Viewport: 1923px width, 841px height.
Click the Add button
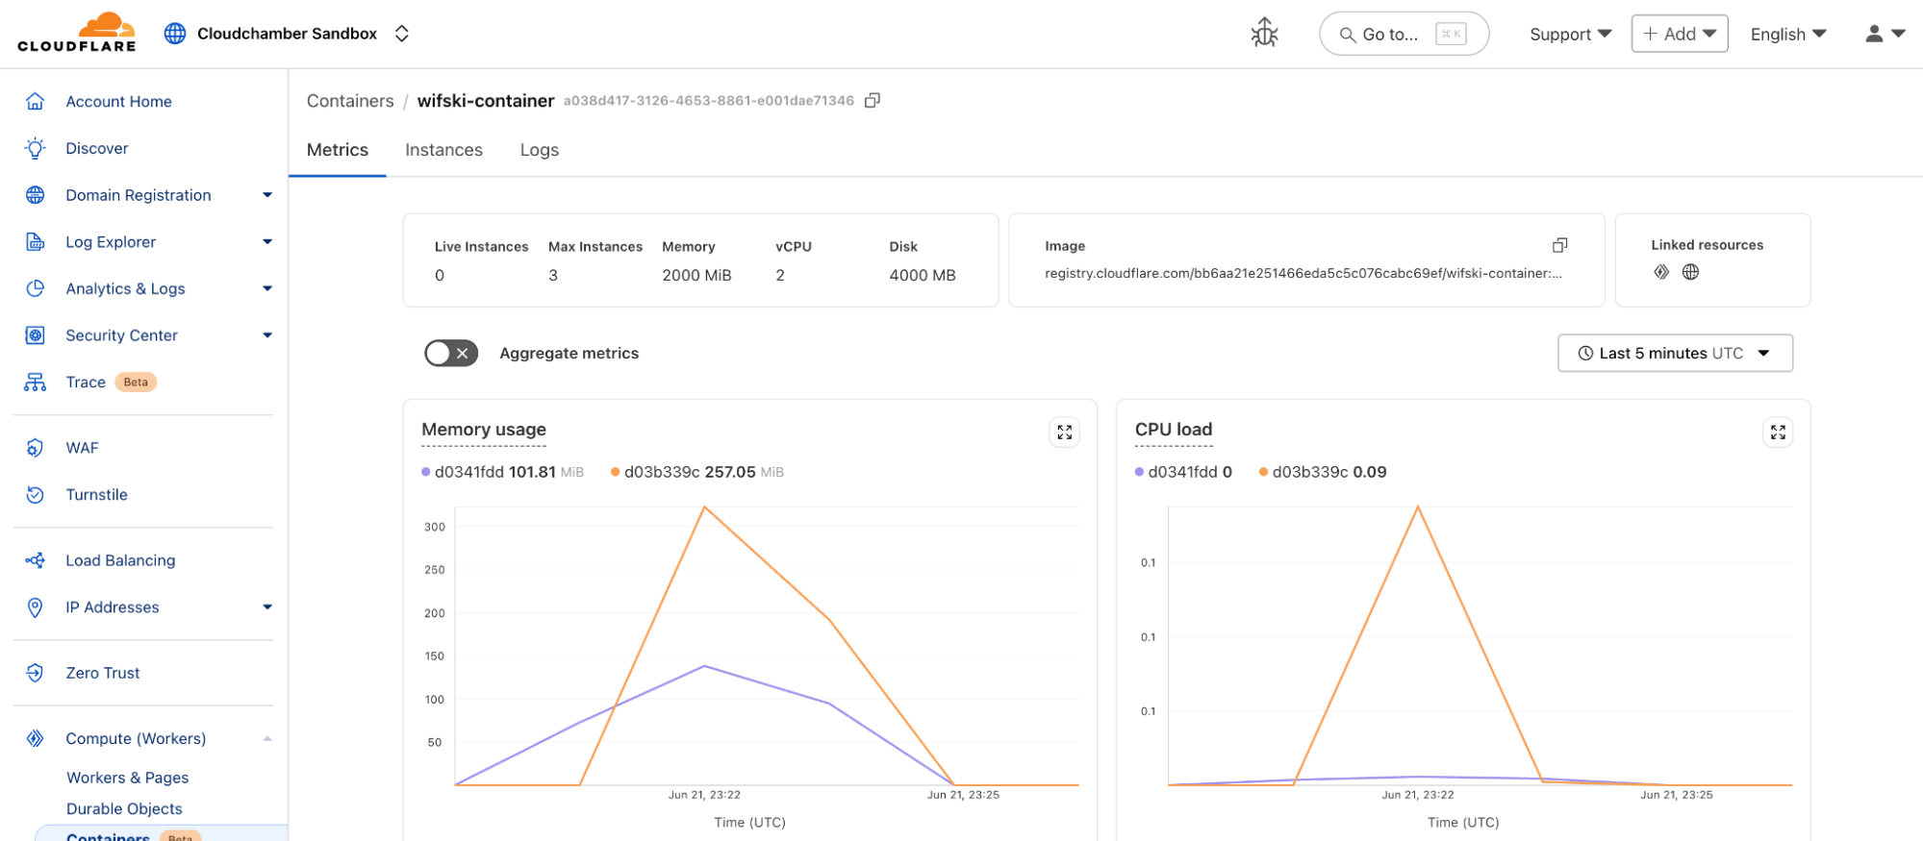tap(1680, 34)
